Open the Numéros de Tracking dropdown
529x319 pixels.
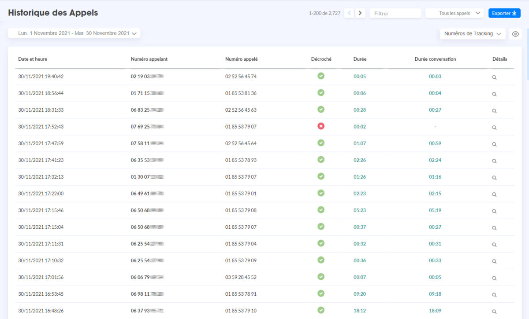tap(472, 33)
